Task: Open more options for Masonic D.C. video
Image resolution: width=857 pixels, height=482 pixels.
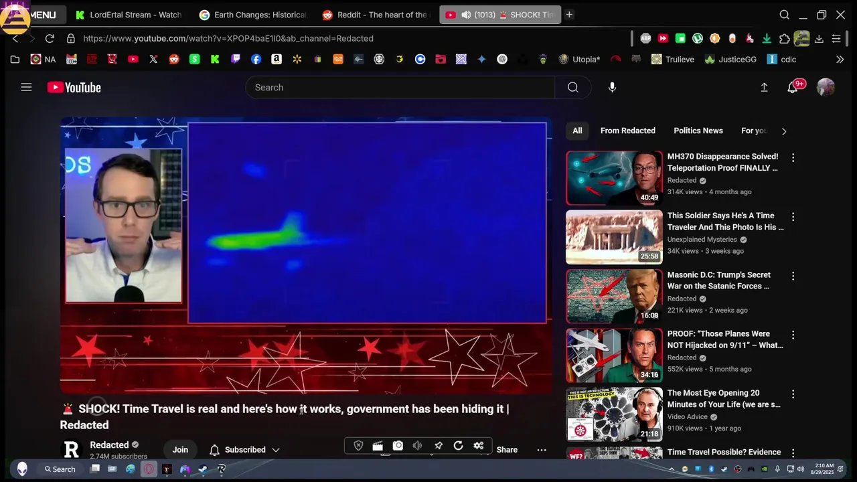Action: point(793,276)
